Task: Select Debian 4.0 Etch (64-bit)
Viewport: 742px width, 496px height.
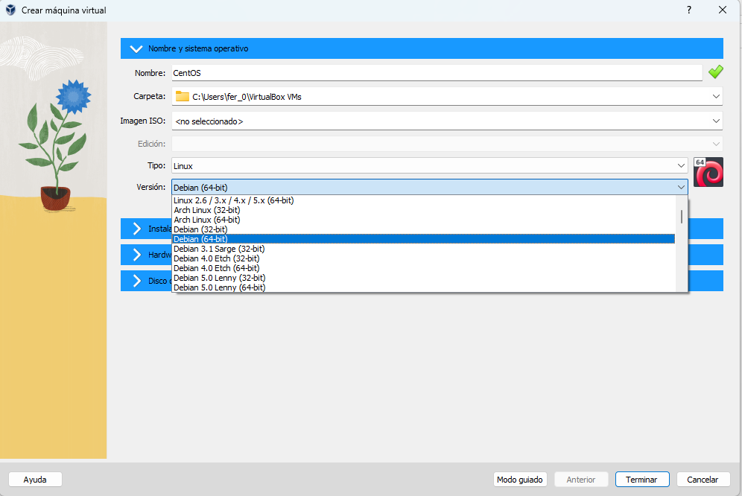Action: coord(424,268)
